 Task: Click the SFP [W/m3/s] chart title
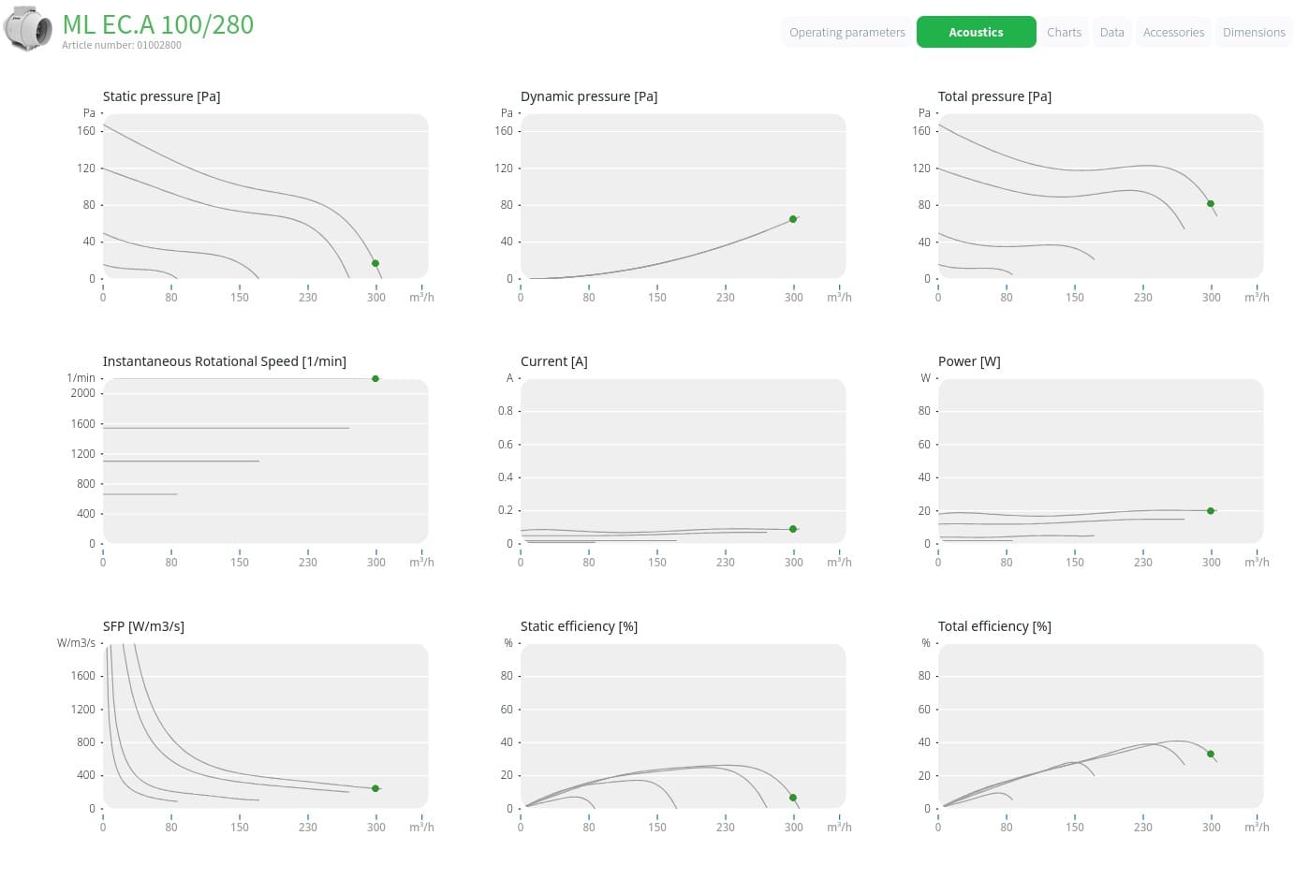click(x=143, y=626)
